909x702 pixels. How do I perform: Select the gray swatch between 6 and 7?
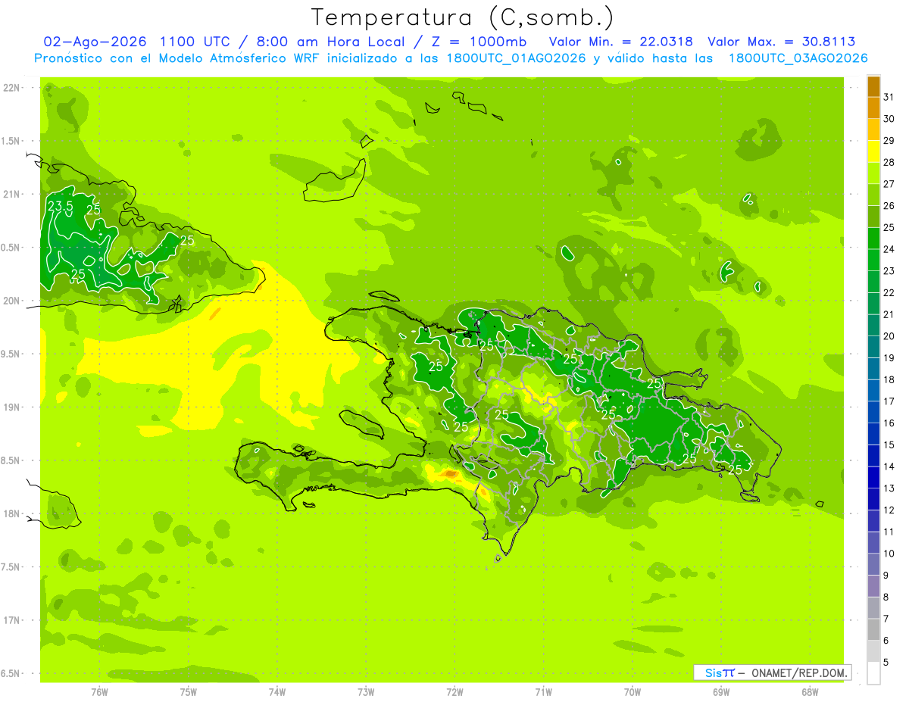873,629
